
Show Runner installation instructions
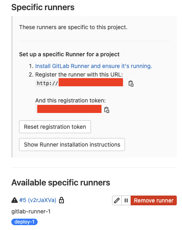72,145
